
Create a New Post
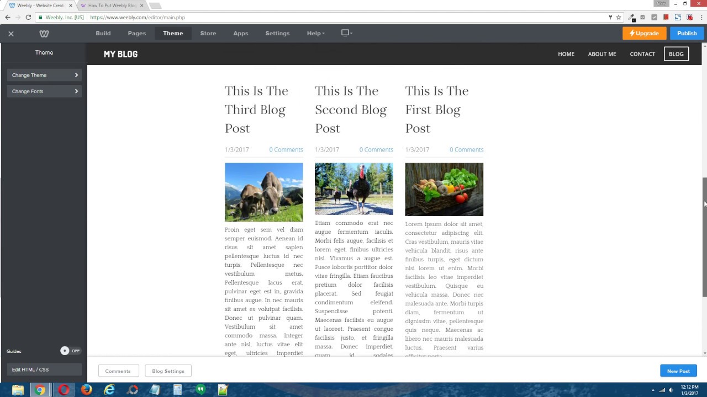point(678,371)
